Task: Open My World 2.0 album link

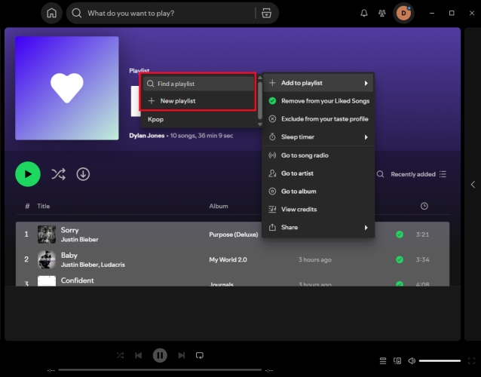Action: [228, 260]
